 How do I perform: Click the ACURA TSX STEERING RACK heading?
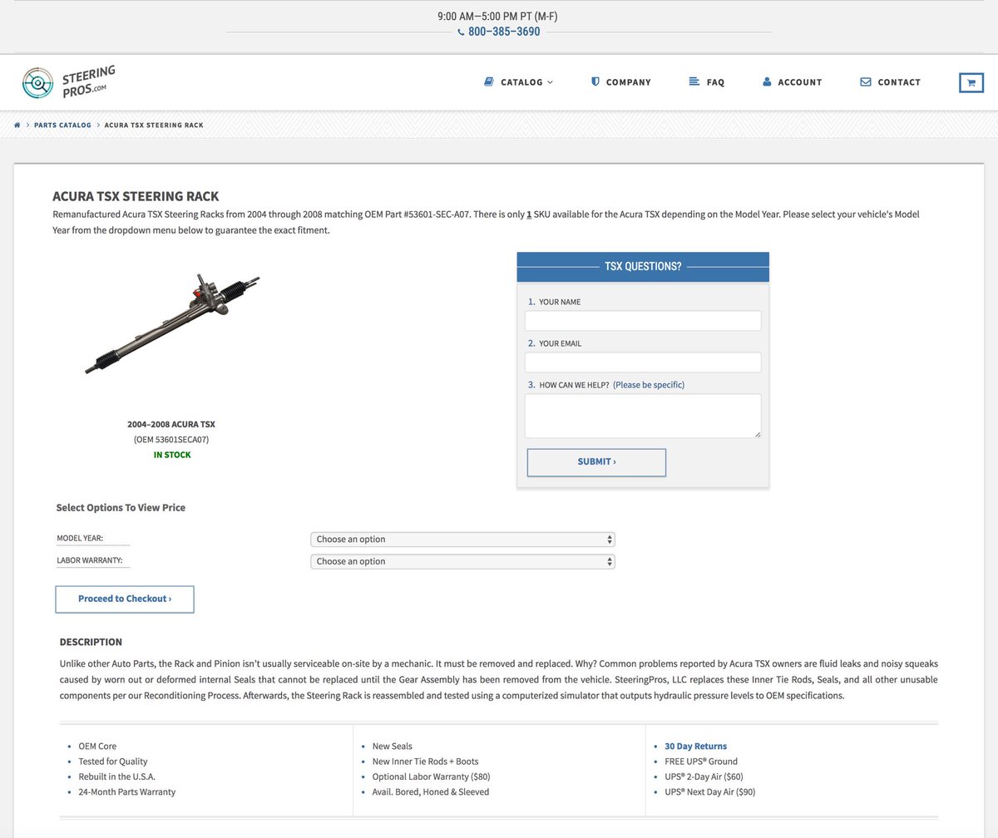tap(136, 196)
